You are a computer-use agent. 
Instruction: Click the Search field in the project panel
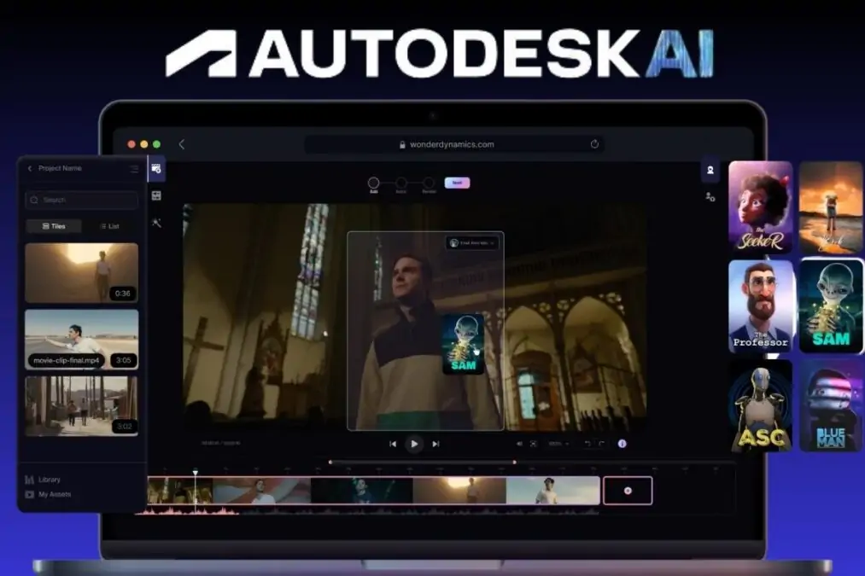(x=82, y=200)
